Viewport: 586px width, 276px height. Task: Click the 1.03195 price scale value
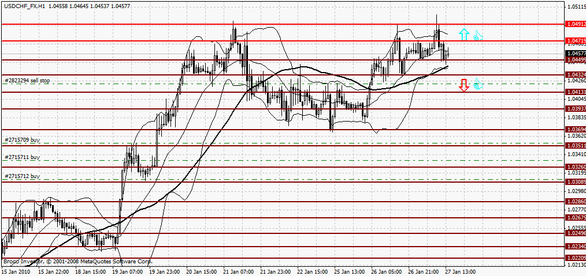pyautogui.click(x=577, y=173)
